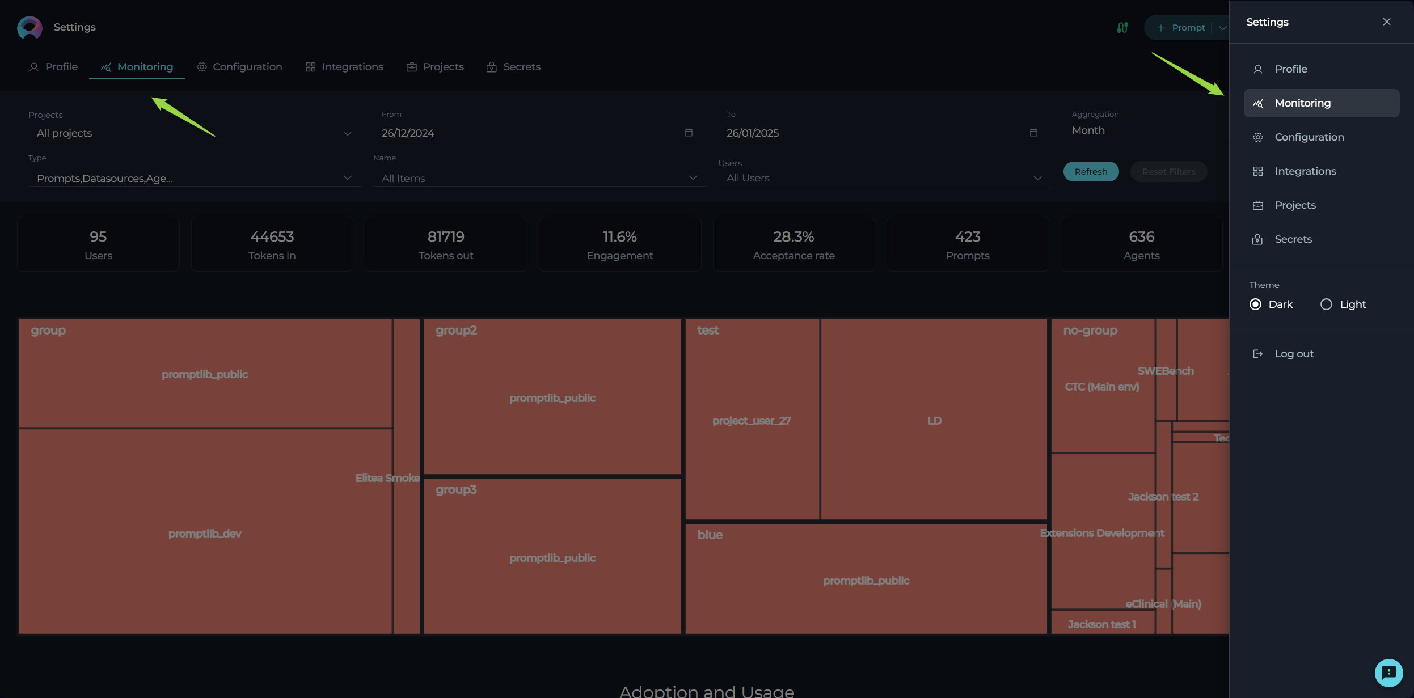Screen dimensions: 1414x698
Task: Open the Type dropdown with Prompts,Datasources
Action: (195, 178)
